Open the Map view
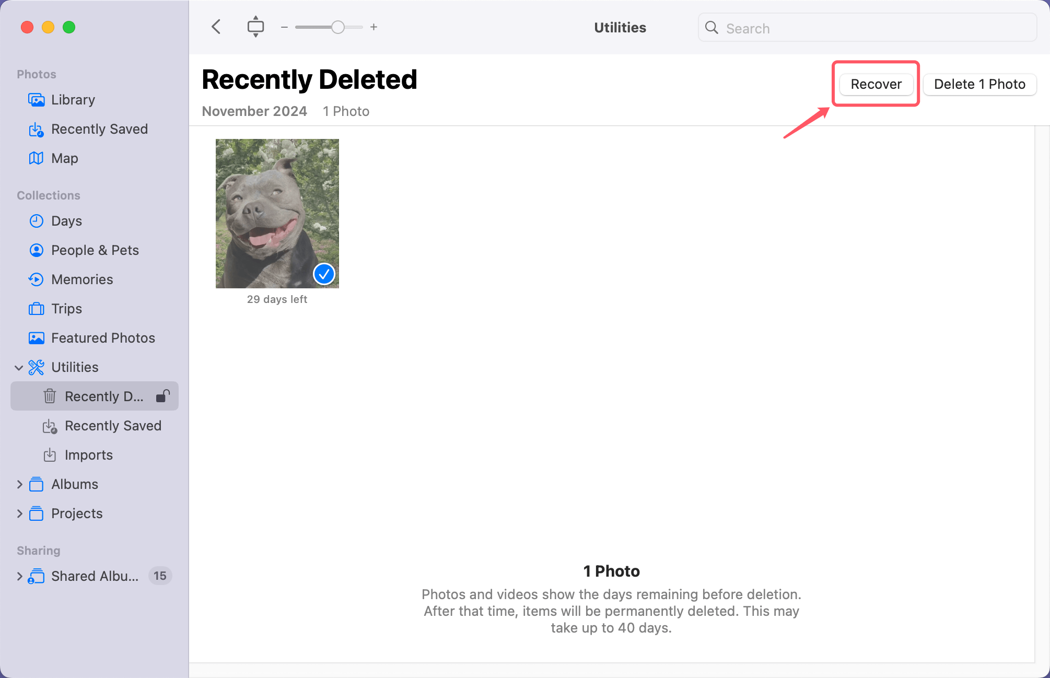1050x678 pixels. click(x=64, y=158)
